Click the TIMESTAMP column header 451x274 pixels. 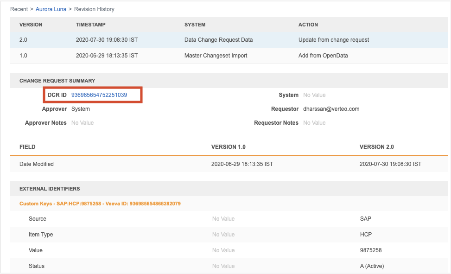(x=91, y=25)
